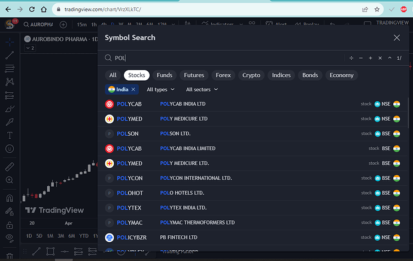Toggle stay in drawing mode
The height and width of the screenshot is (261, 413).
[10, 211]
